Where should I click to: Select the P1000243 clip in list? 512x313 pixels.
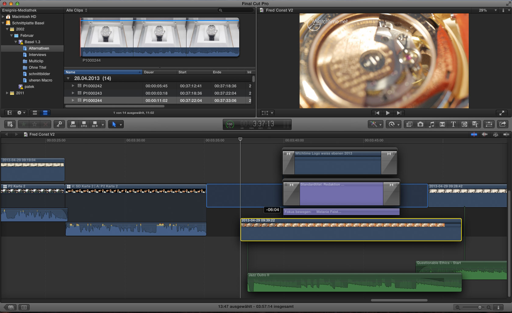click(x=92, y=93)
